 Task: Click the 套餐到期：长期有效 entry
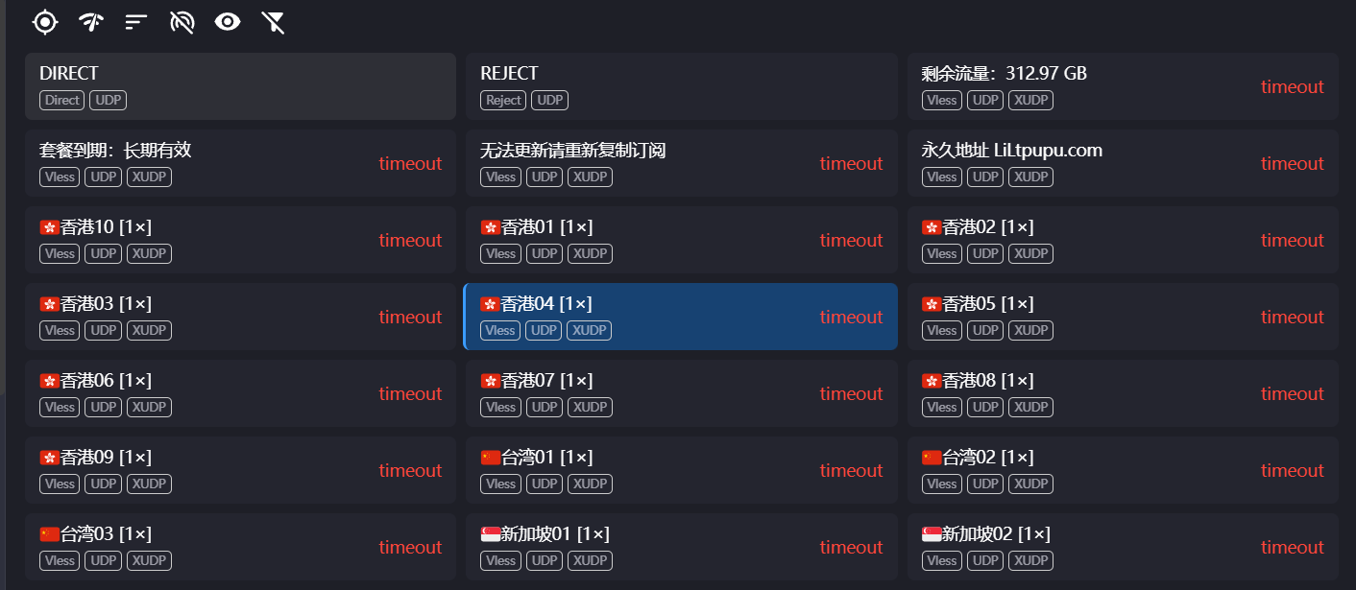click(x=211, y=162)
